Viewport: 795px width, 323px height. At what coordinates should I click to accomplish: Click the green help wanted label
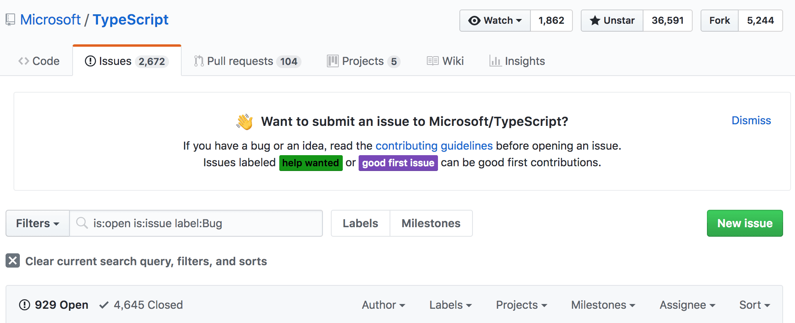click(x=311, y=163)
